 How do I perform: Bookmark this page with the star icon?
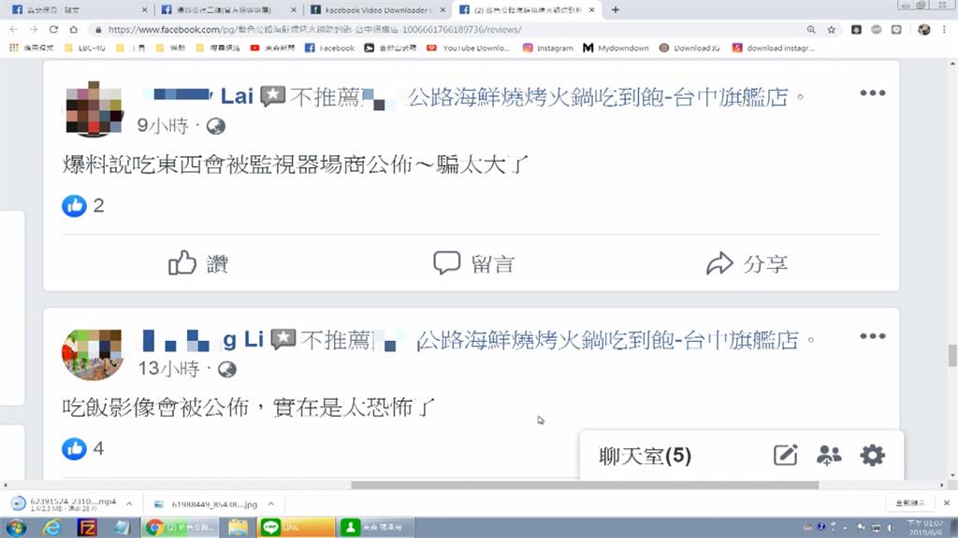pyautogui.click(x=831, y=29)
